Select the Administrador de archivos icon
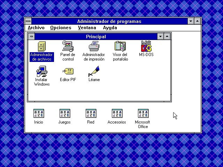This screenshot has height=167, width=223. coord(42,46)
